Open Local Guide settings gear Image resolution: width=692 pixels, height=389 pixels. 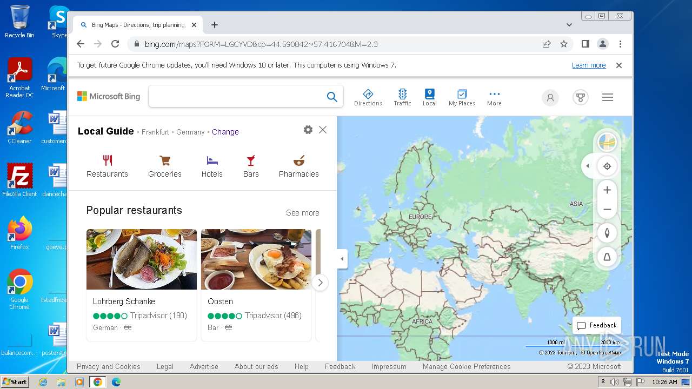308,130
